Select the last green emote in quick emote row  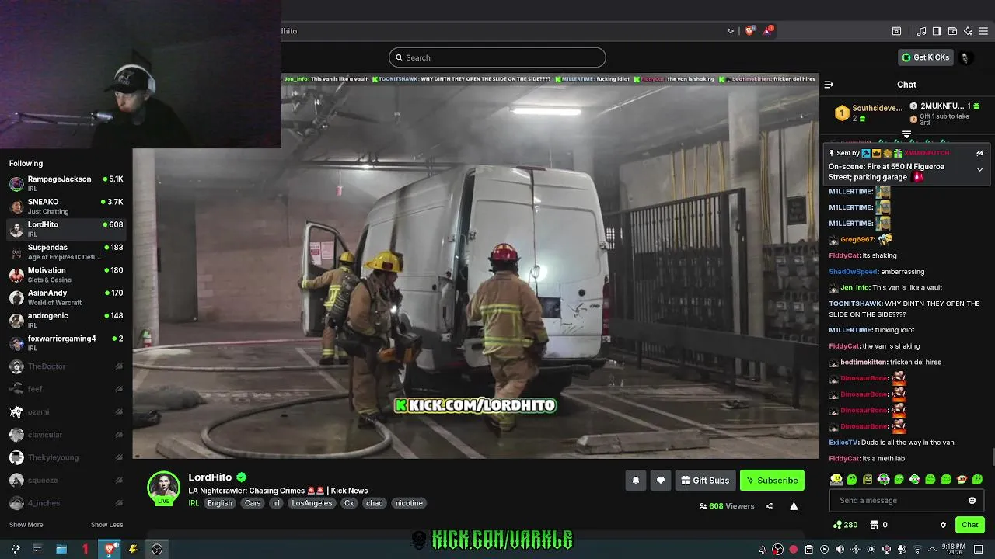pos(977,480)
